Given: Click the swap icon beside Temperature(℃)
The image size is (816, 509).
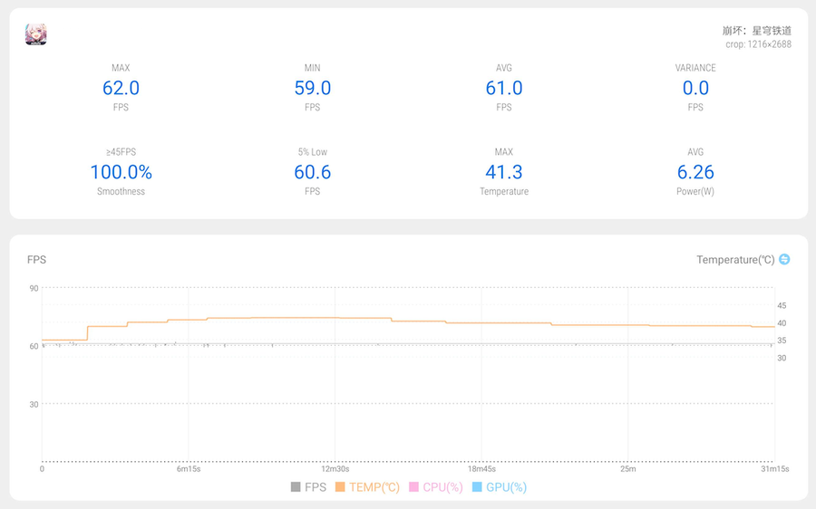Looking at the screenshot, I should (x=784, y=259).
